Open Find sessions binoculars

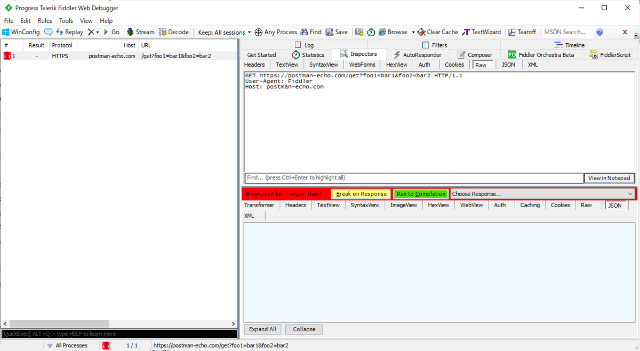(311, 32)
